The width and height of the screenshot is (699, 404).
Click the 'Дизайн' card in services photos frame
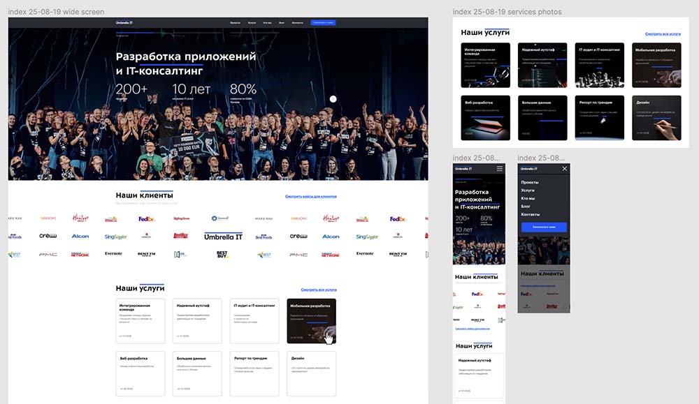[x=656, y=117]
